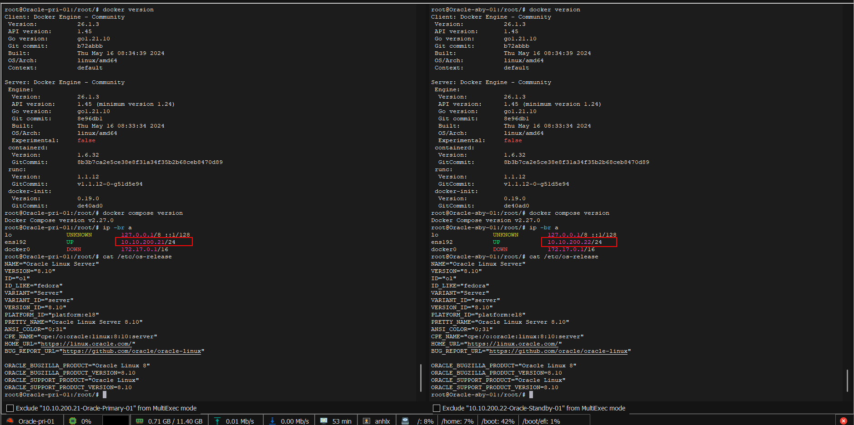Click the disk drive icon in status bar

[405, 421]
